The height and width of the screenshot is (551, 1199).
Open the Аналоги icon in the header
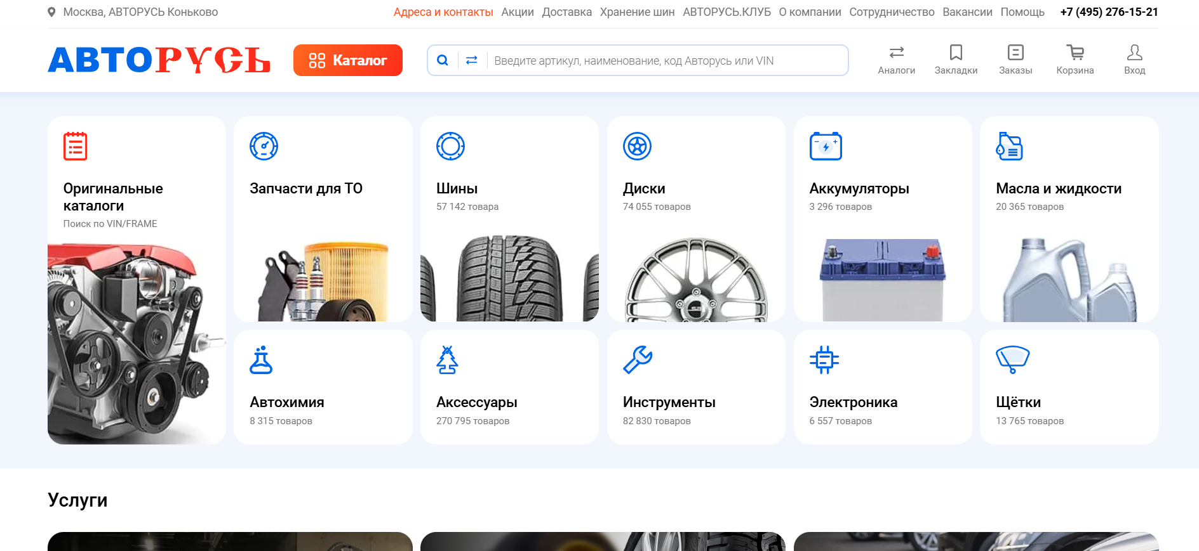[896, 53]
